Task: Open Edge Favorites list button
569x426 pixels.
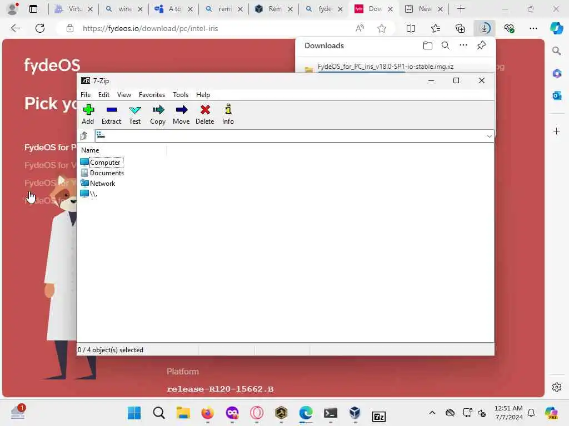Action: [x=436, y=28]
